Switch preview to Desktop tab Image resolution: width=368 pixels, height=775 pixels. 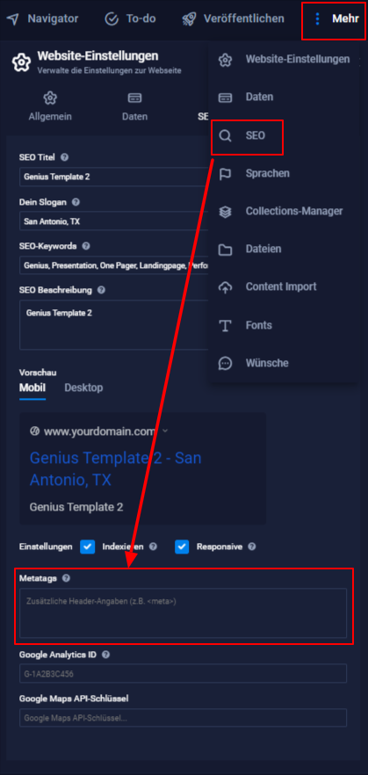point(83,387)
